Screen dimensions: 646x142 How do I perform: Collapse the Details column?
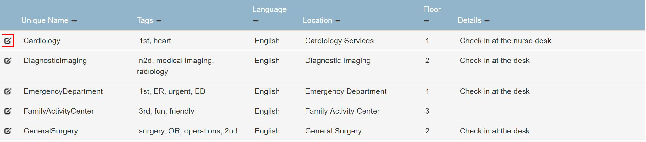[x=487, y=21]
